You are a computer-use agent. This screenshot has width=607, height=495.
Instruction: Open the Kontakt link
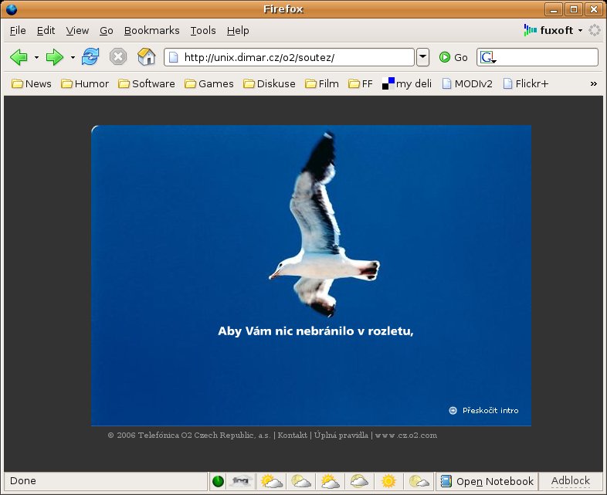click(292, 435)
